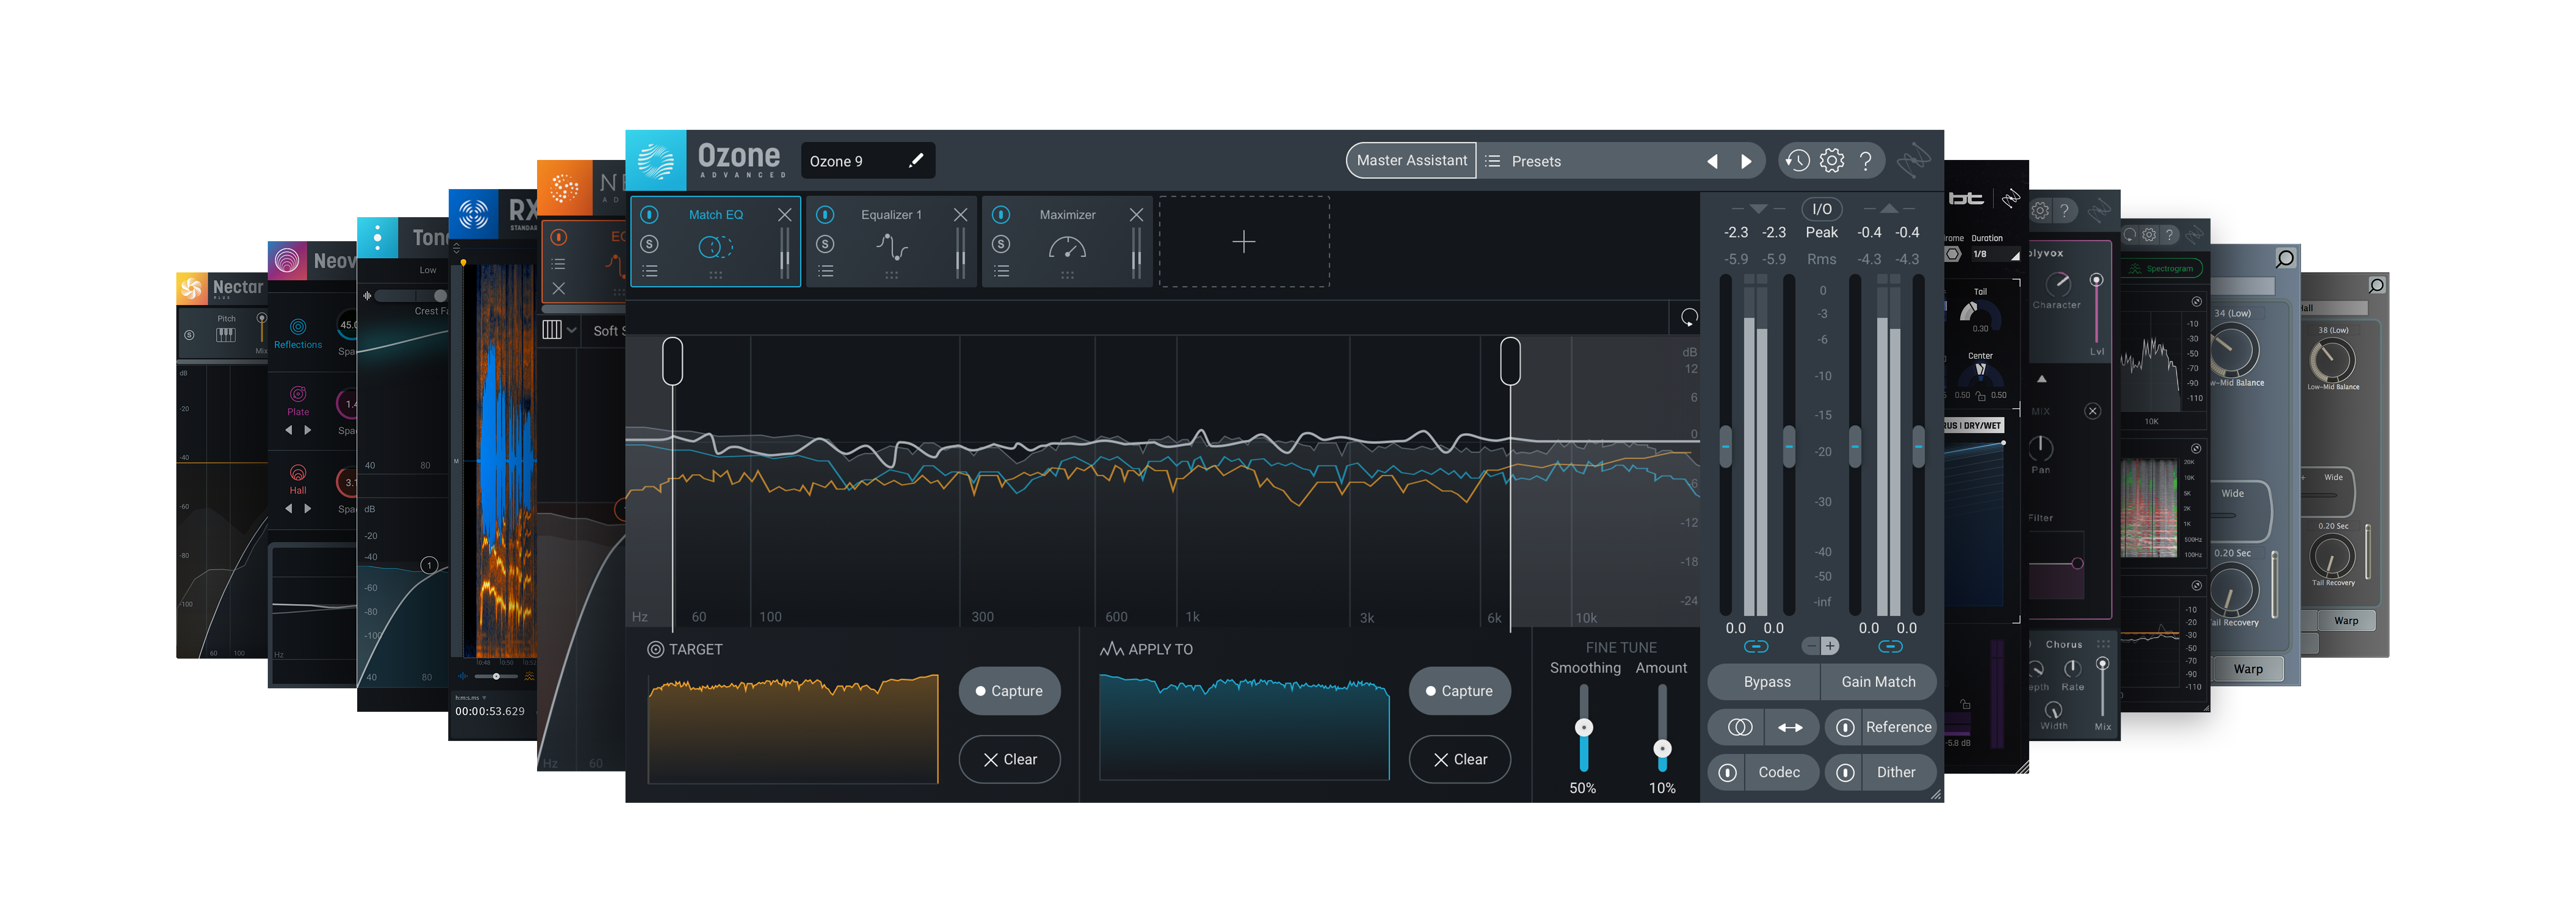Open the time format h:m:s.ms dropdown in RX
The height and width of the screenshot is (904, 2576).
[x=470, y=698]
